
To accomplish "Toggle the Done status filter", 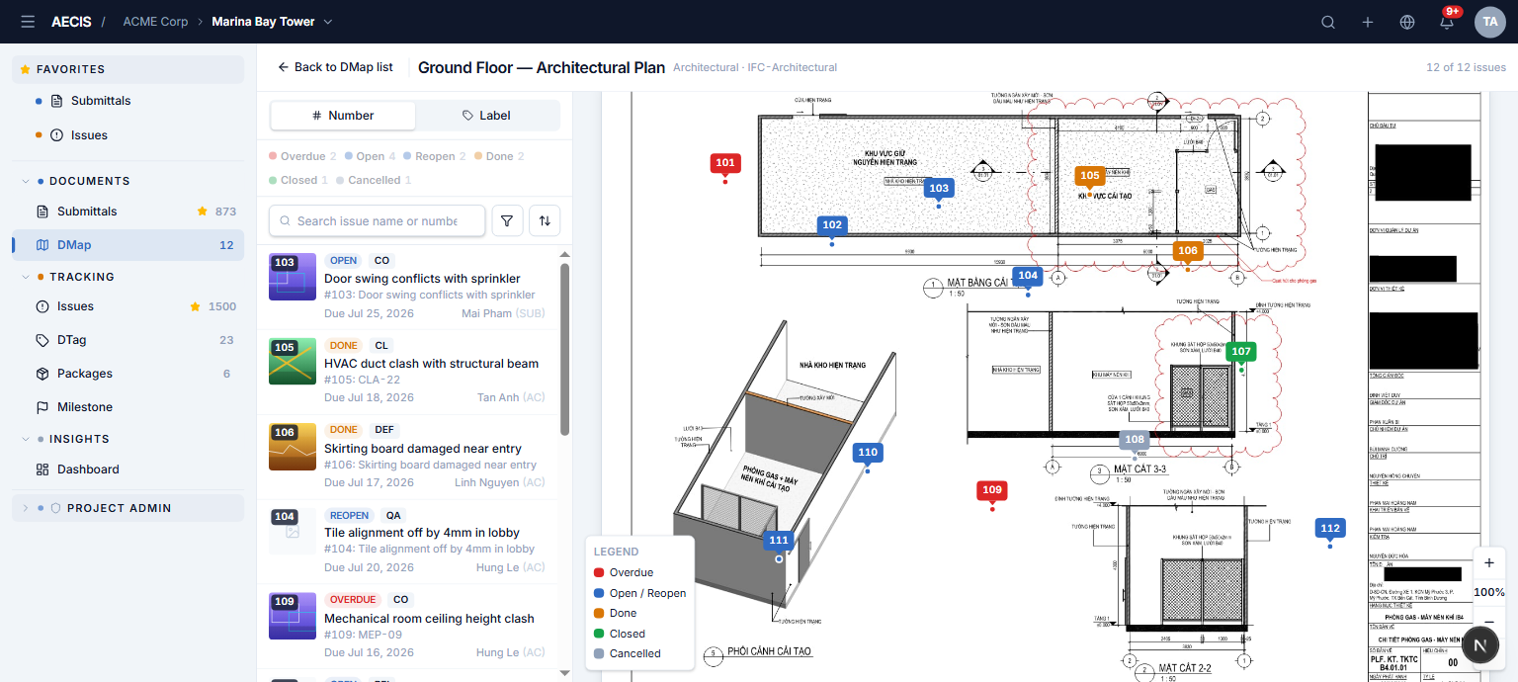I will [499, 156].
